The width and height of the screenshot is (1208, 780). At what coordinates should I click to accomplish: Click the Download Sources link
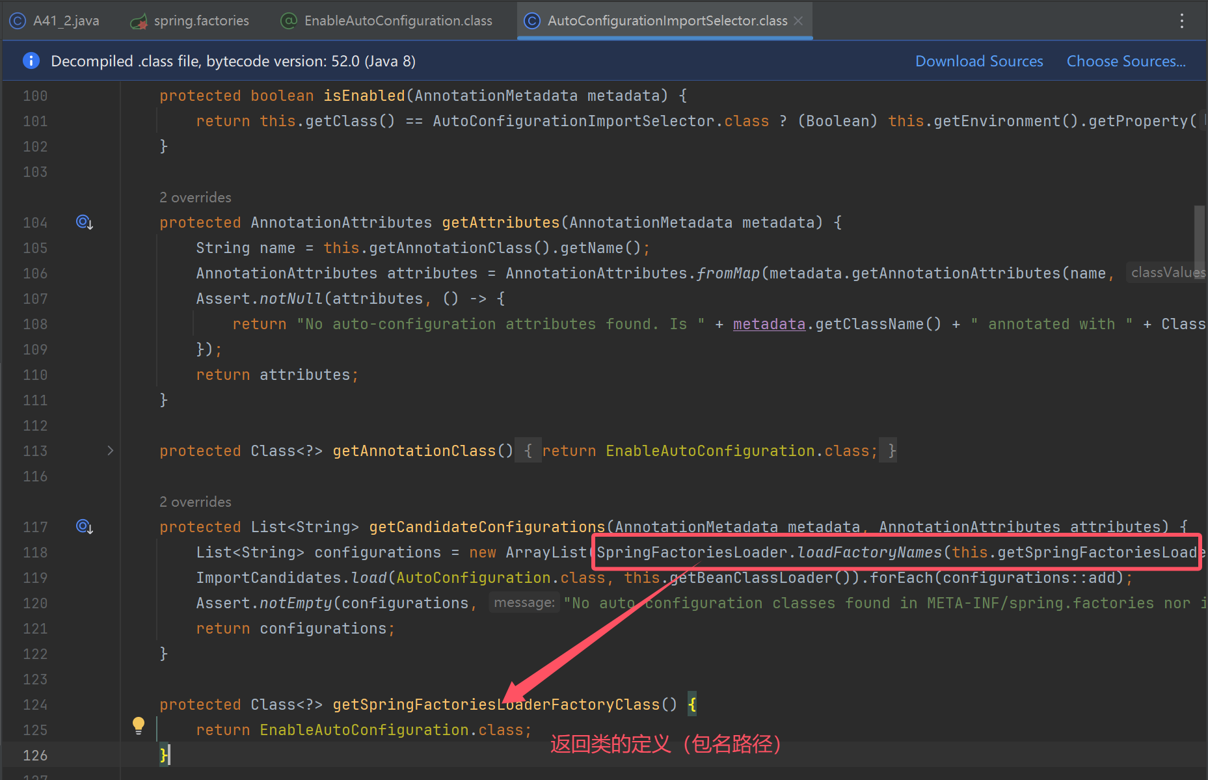979,61
